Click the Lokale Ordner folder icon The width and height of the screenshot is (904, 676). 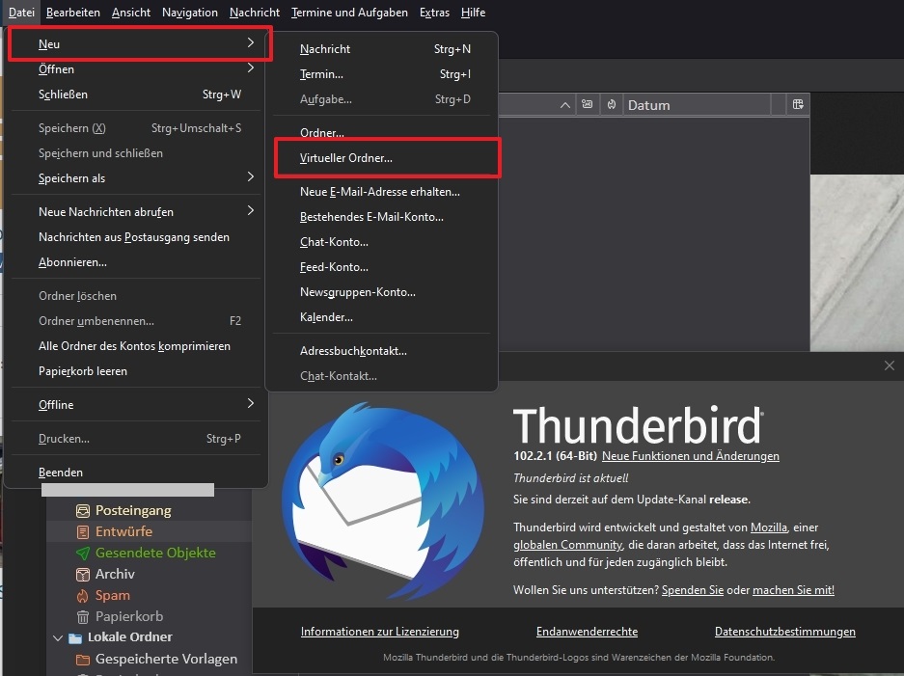[x=75, y=638]
